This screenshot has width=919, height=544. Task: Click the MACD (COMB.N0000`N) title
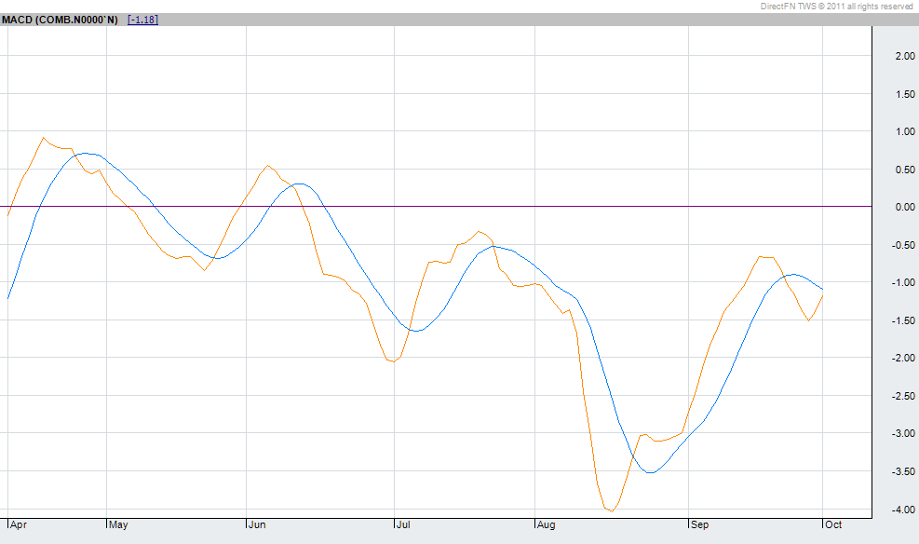click(60, 20)
